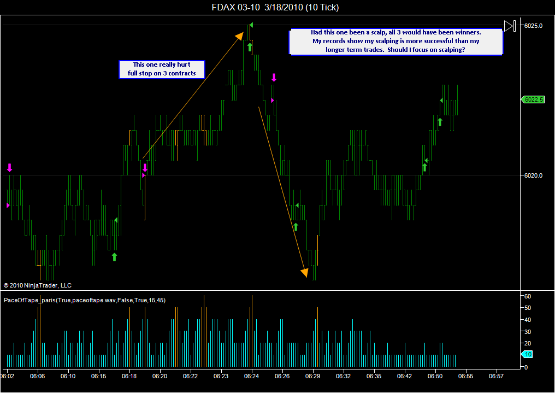Select the magenta sell arrow after the 6025 peak
The height and width of the screenshot is (393, 555).
pyautogui.click(x=274, y=78)
